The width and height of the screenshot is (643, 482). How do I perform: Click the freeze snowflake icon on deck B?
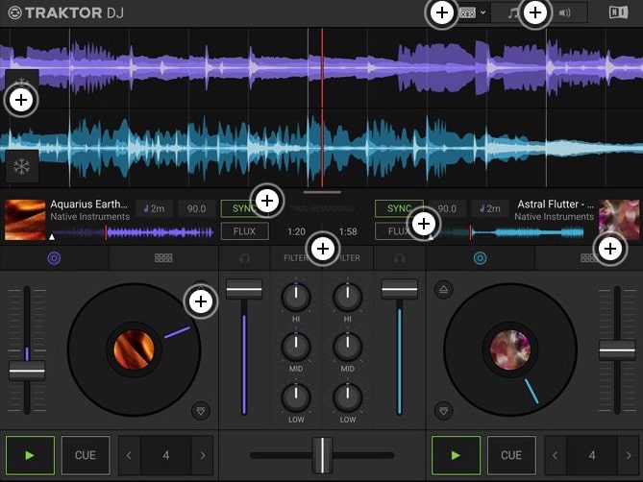click(22, 165)
